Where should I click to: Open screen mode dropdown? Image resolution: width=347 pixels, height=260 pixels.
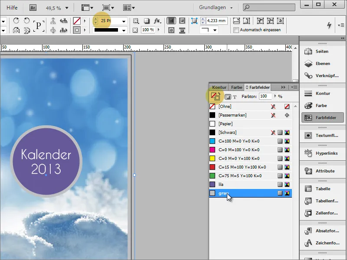[108, 8]
